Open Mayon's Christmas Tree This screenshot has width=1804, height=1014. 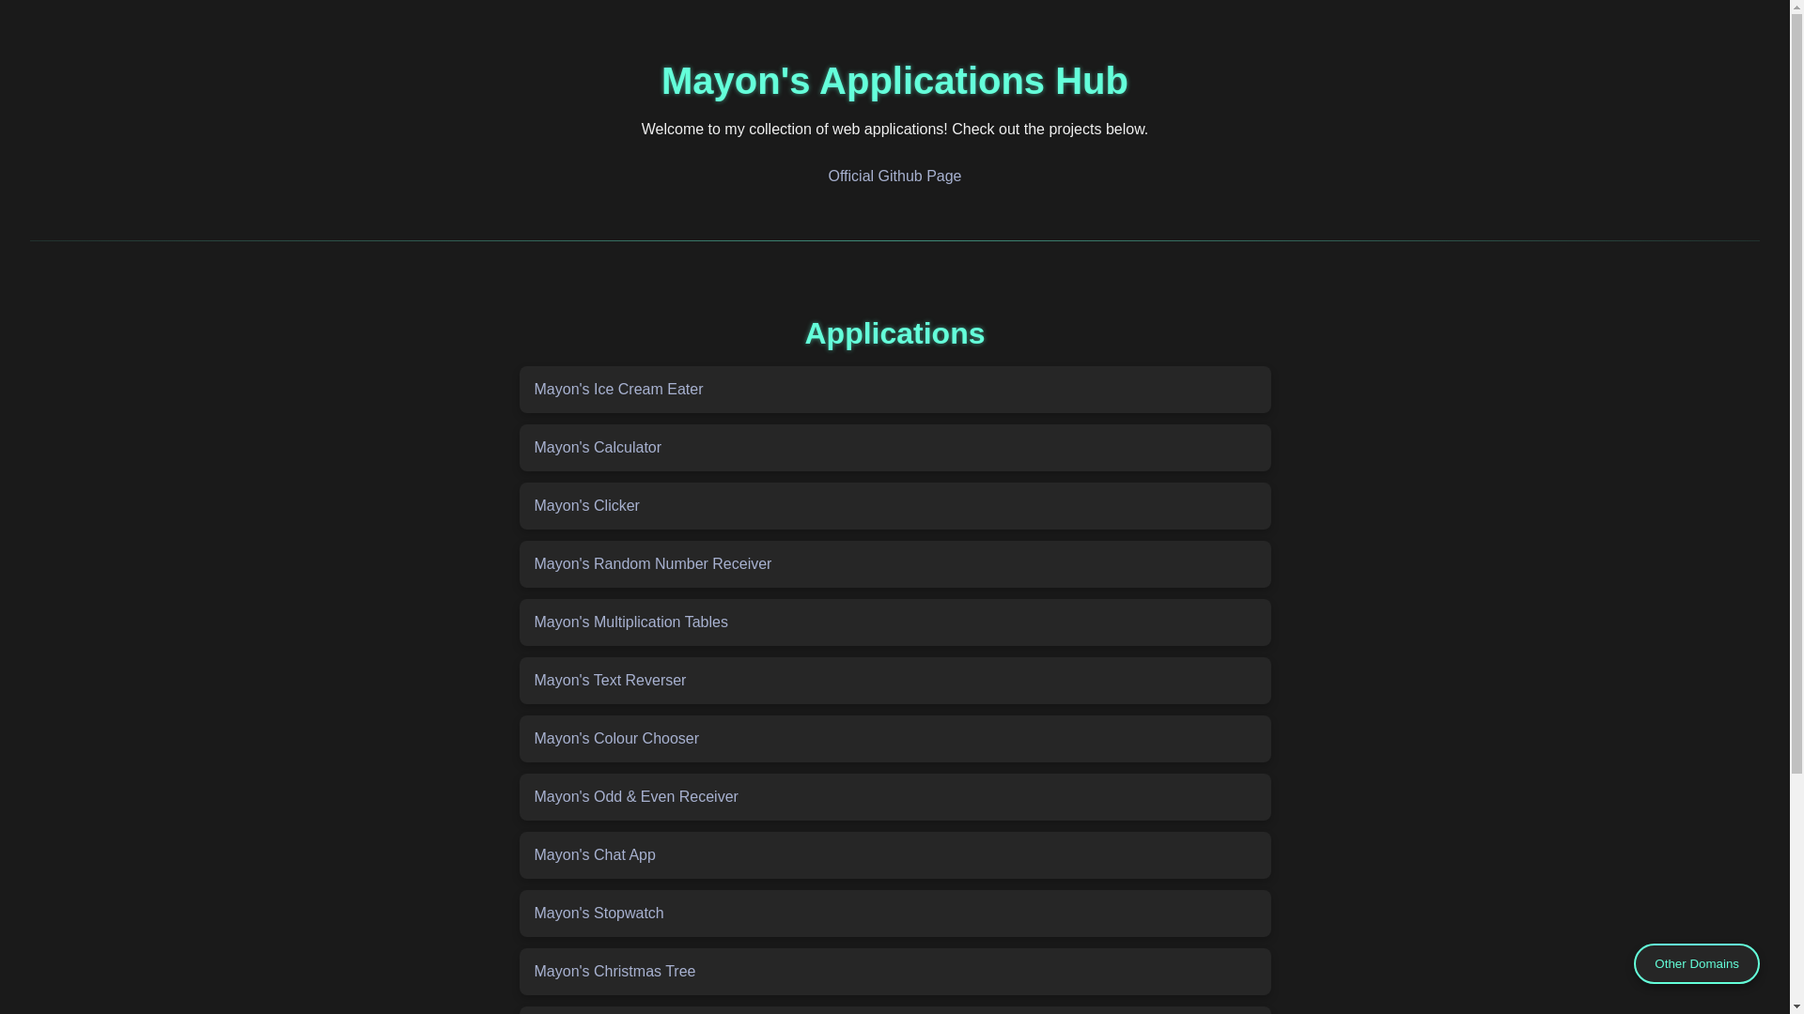(x=894, y=972)
